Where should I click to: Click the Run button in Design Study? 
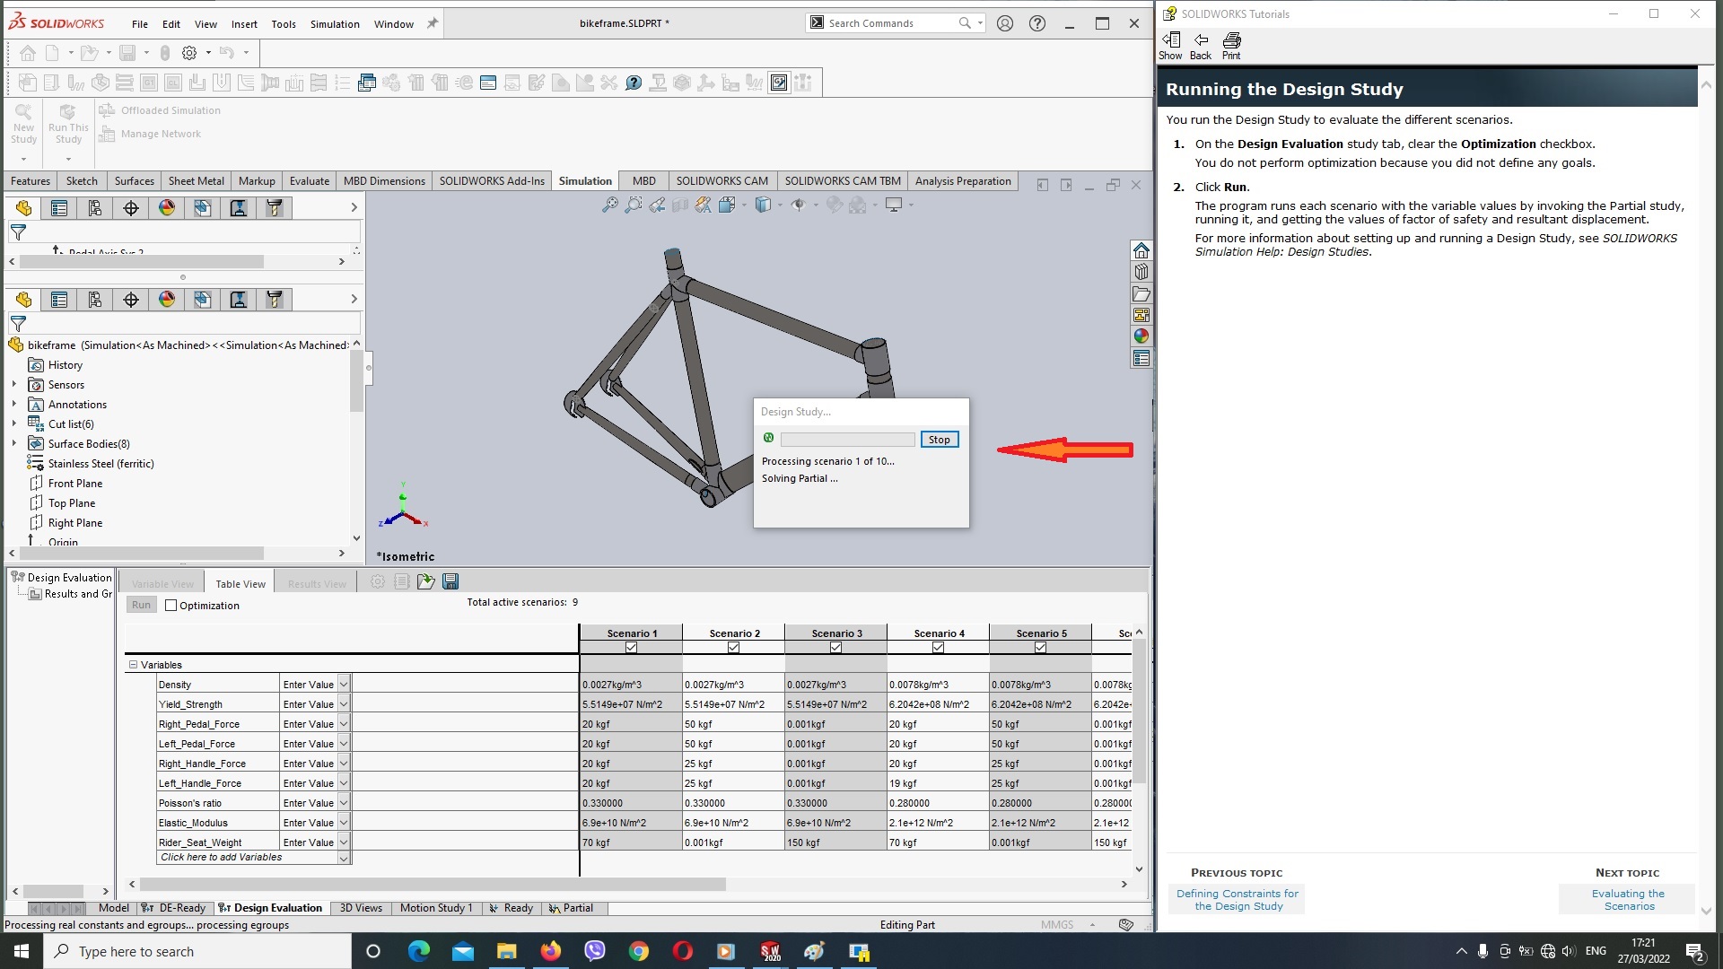pos(141,606)
